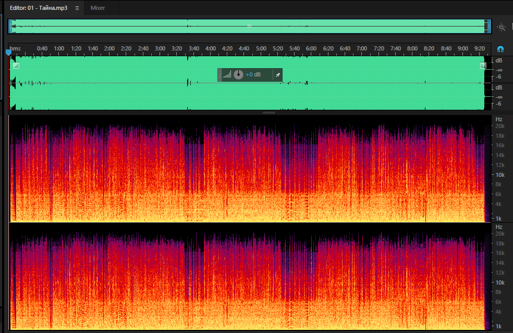Image resolution: width=513 pixels, height=333 pixels.
Task: Click the hms time format label
Action: click(x=15, y=48)
